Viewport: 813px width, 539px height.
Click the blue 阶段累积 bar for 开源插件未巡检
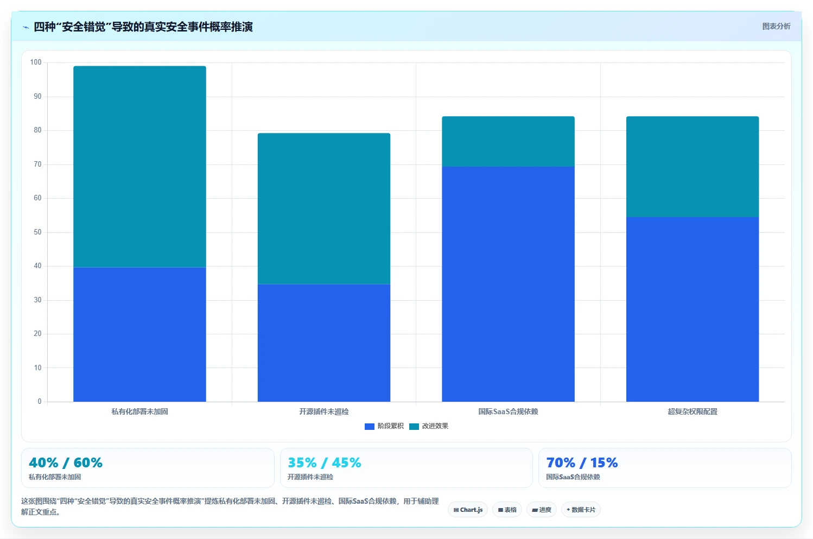tap(324, 343)
